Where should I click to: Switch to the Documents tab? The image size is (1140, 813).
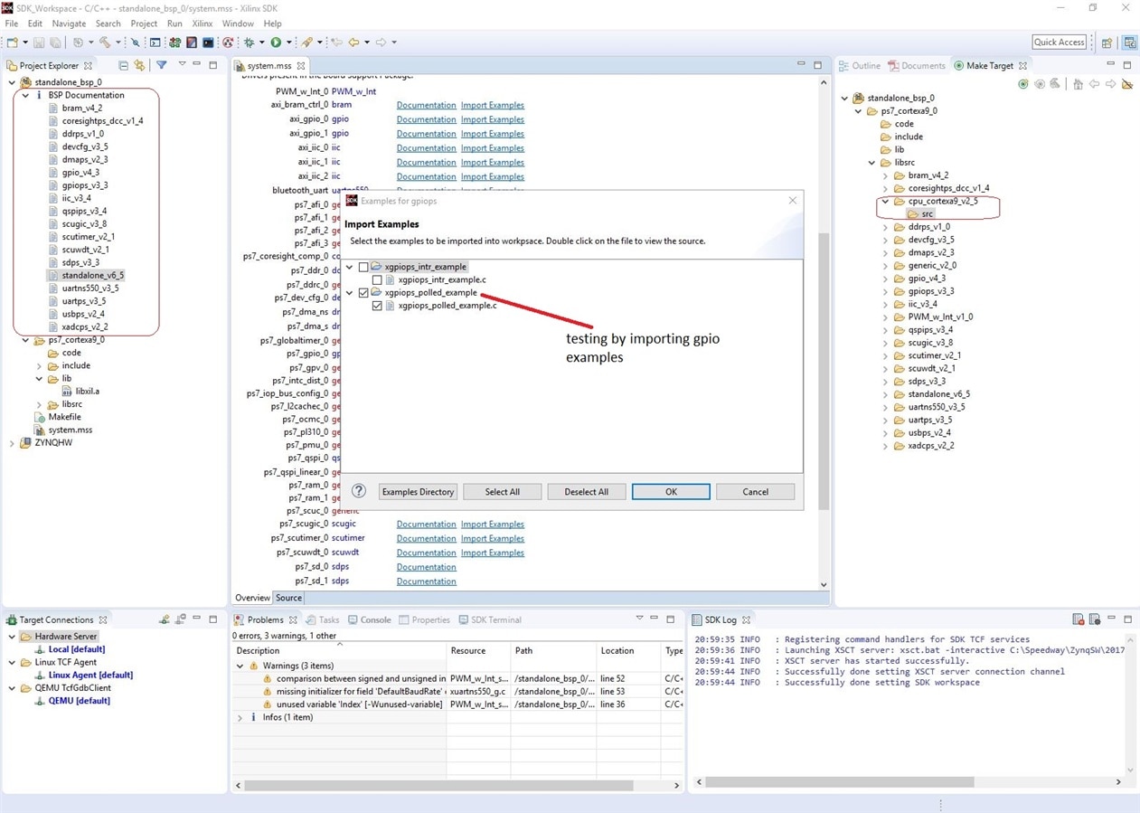click(916, 66)
